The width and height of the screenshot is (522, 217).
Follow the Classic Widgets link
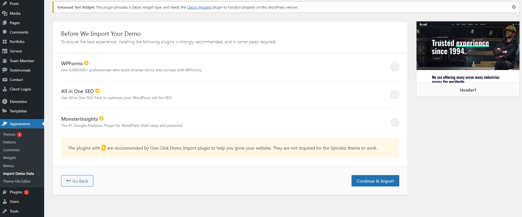click(x=199, y=7)
